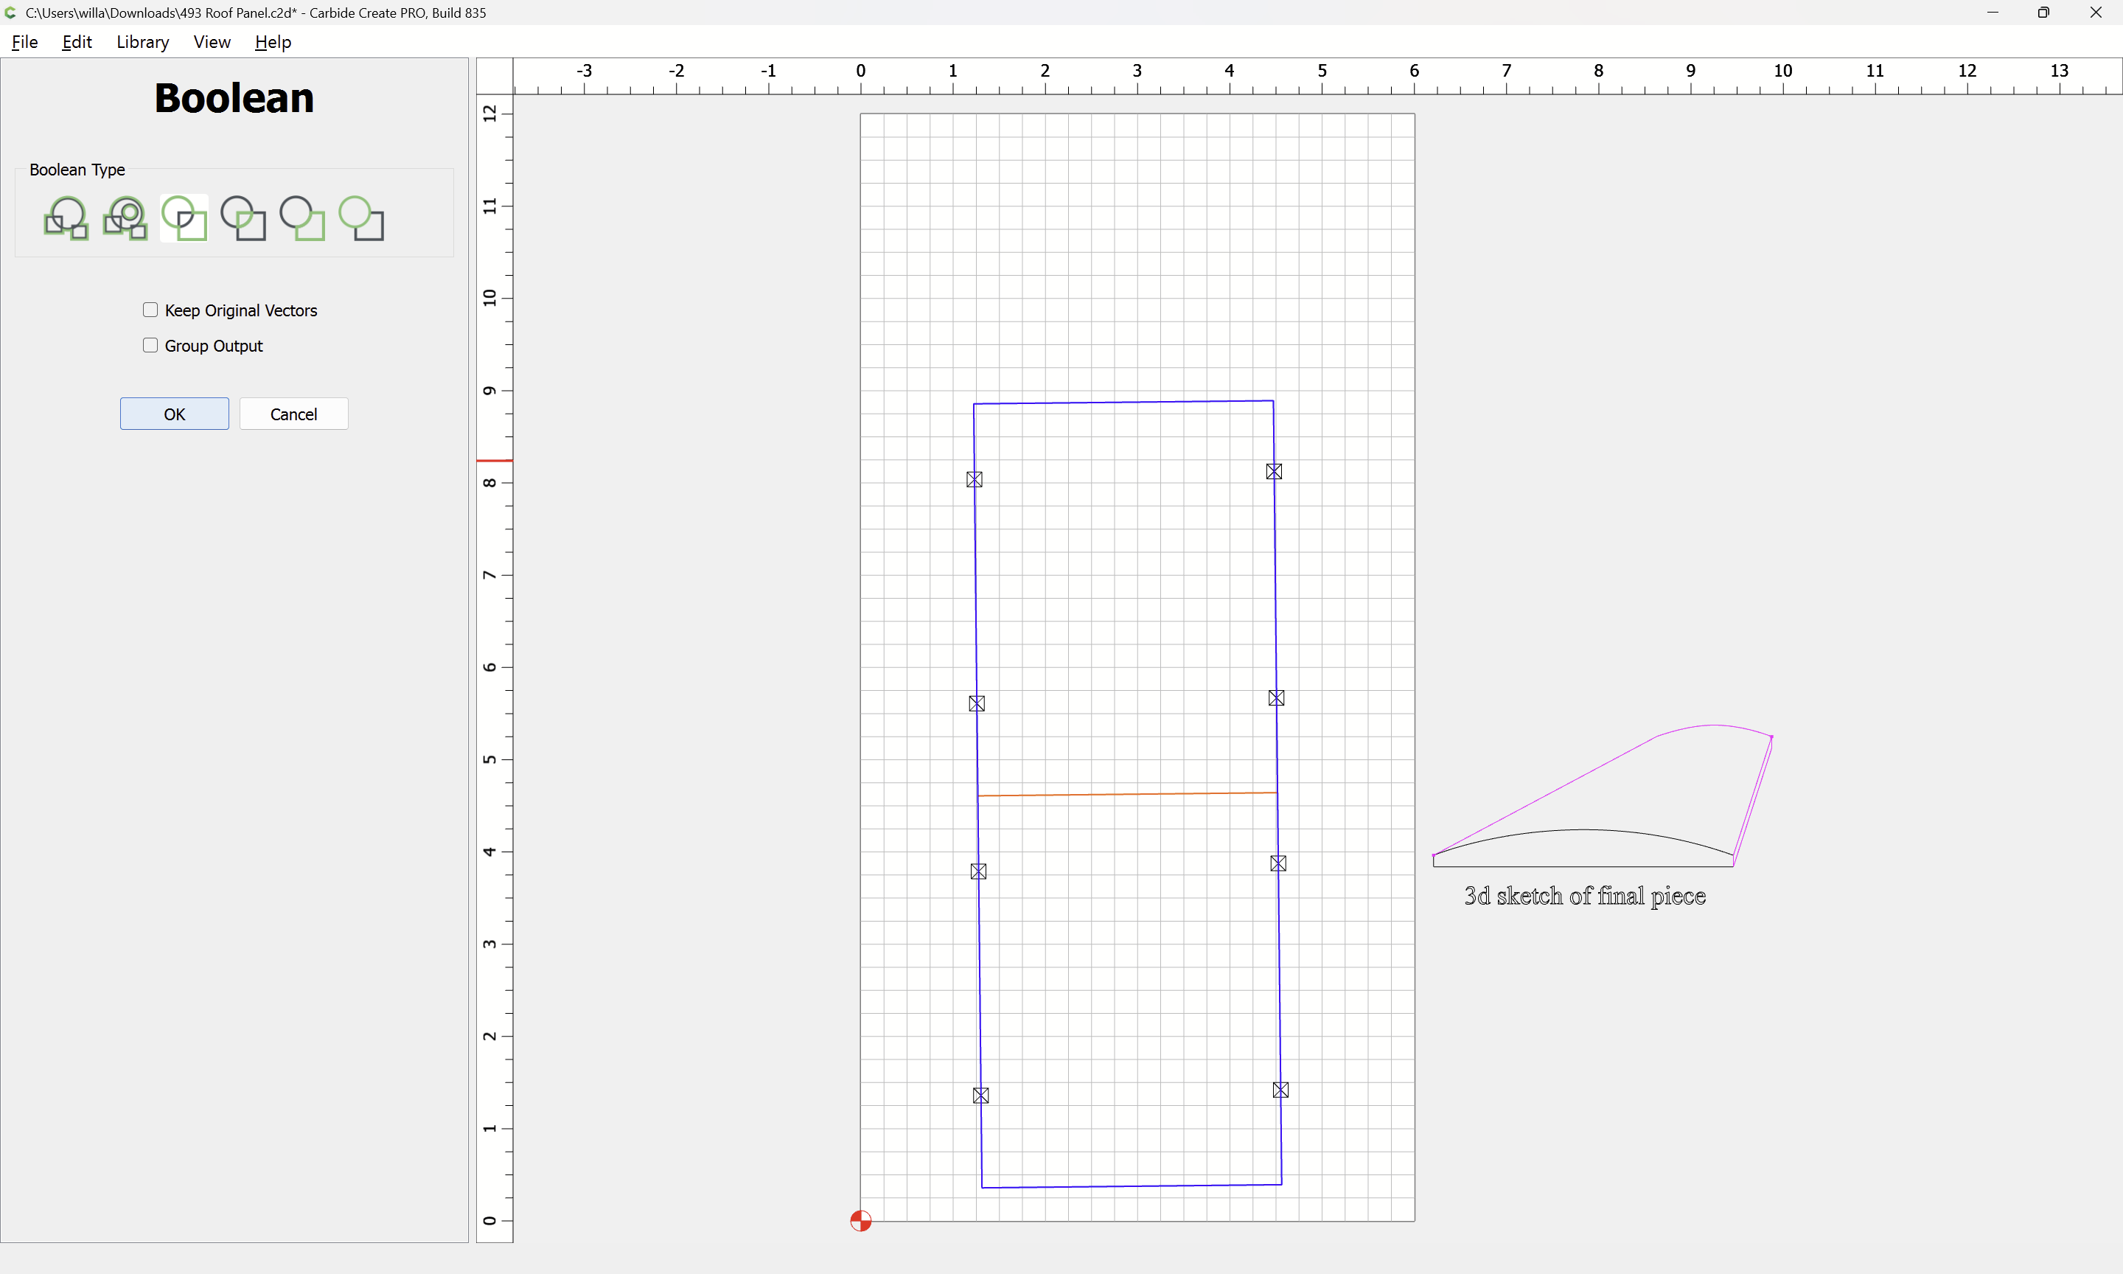Click the bottom-right square node marker on rectangle
This screenshot has width=2123, height=1274.
1280,1090
